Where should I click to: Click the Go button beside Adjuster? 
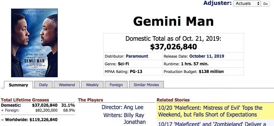[265, 4]
